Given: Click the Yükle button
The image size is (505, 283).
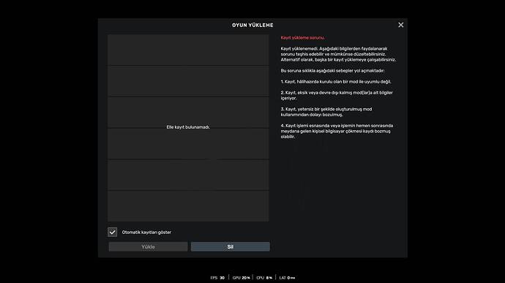Looking at the screenshot, I should click(148, 246).
